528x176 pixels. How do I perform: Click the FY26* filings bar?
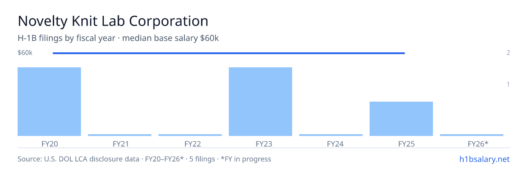tap(472, 135)
